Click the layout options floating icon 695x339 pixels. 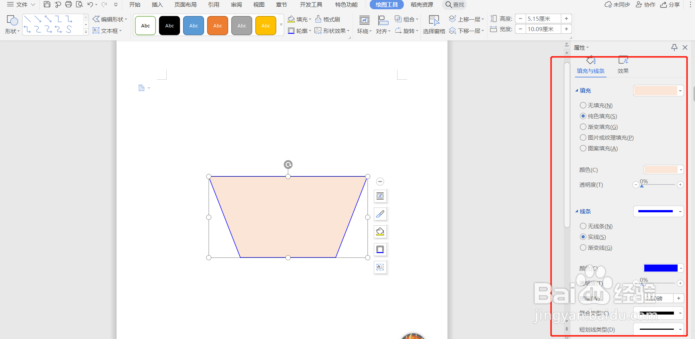(380, 196)
